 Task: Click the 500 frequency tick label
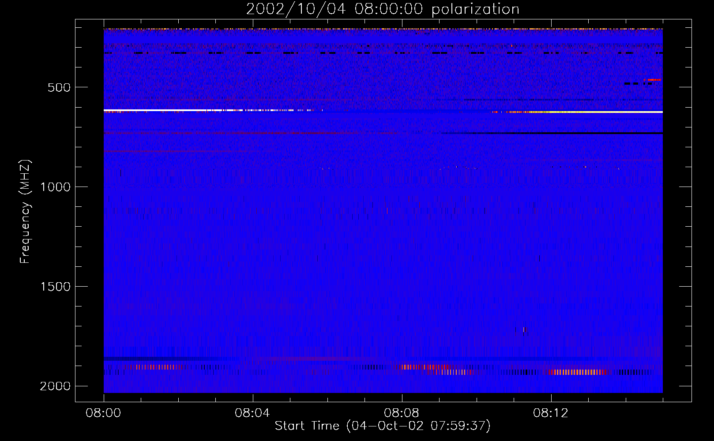coord(59,87)
